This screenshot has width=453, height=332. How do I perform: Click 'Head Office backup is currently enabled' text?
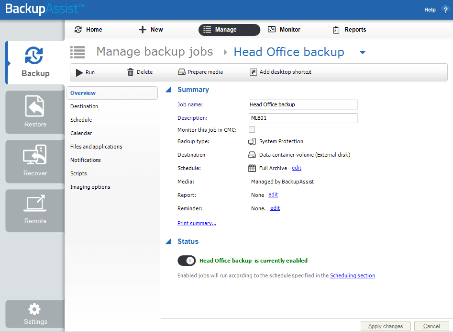[x=254, y=261]
